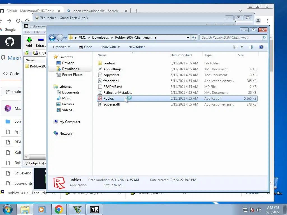Click the Back arrow in Explorer
The width and height of the screenshot is (287, 215).
[52, 38]
